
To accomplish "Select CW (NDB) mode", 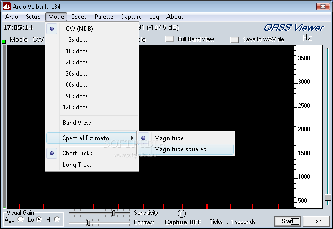I will (92, 29).
